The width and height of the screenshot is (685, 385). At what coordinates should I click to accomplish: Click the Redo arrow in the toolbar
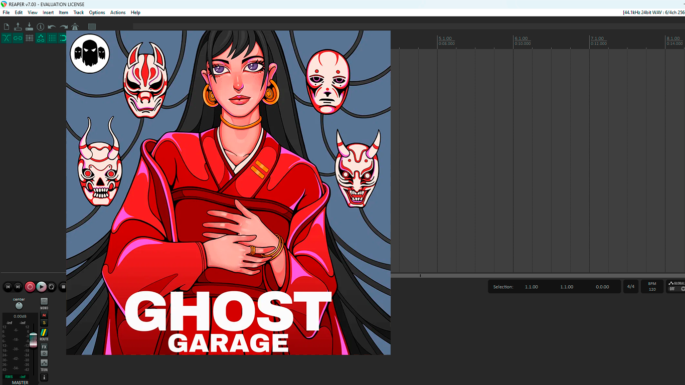click(x=64, y=27)
